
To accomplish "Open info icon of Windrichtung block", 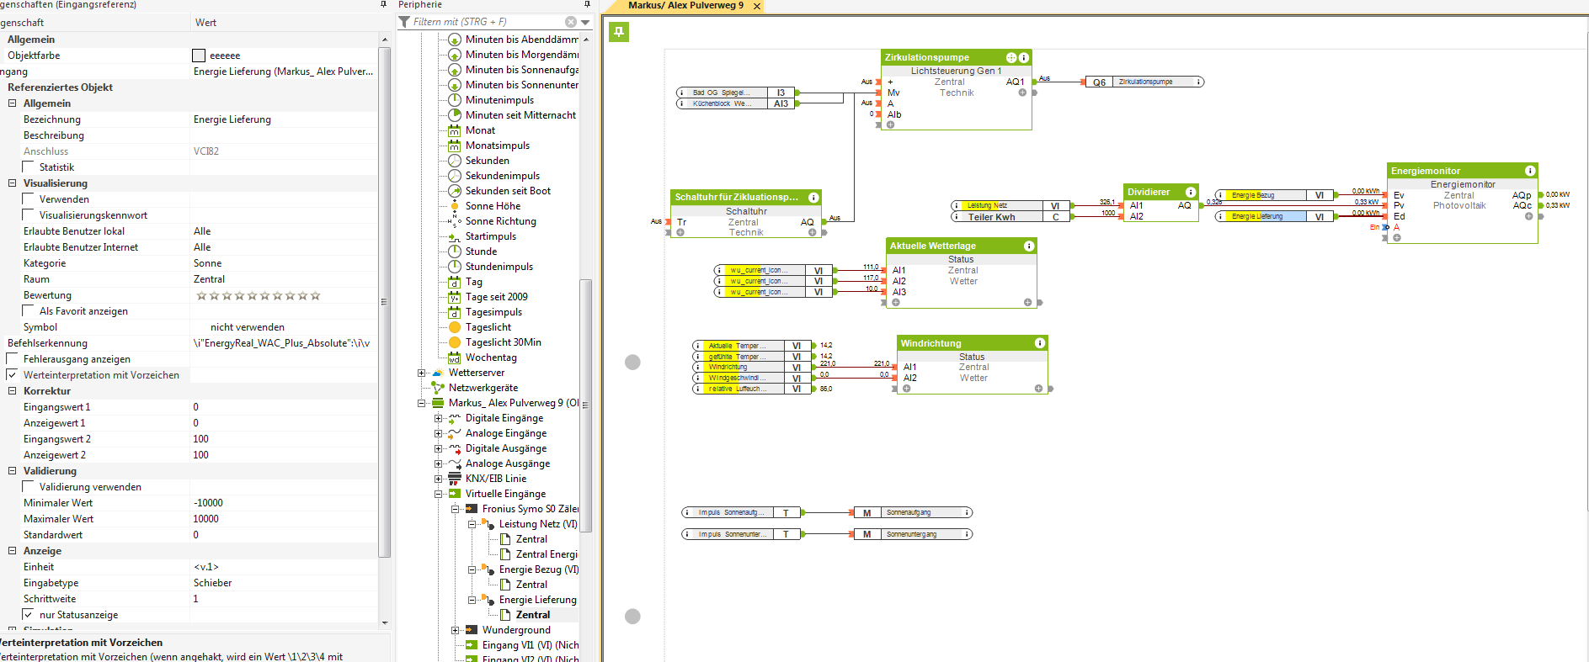I will coord(1040,343).
